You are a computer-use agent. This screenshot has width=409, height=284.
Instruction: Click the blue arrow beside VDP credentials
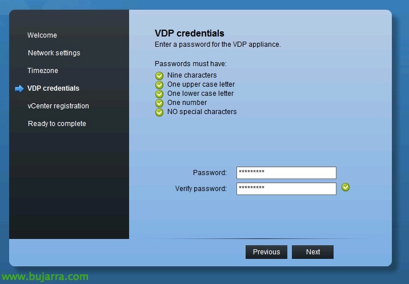point(19,89)
